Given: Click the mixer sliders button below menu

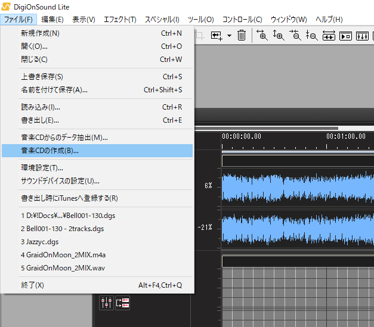Looking at the screenshot, I should click(106, 303).
